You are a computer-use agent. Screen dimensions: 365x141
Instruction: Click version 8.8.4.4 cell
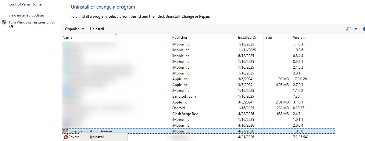pyautogui.click(x=298, y=56)
